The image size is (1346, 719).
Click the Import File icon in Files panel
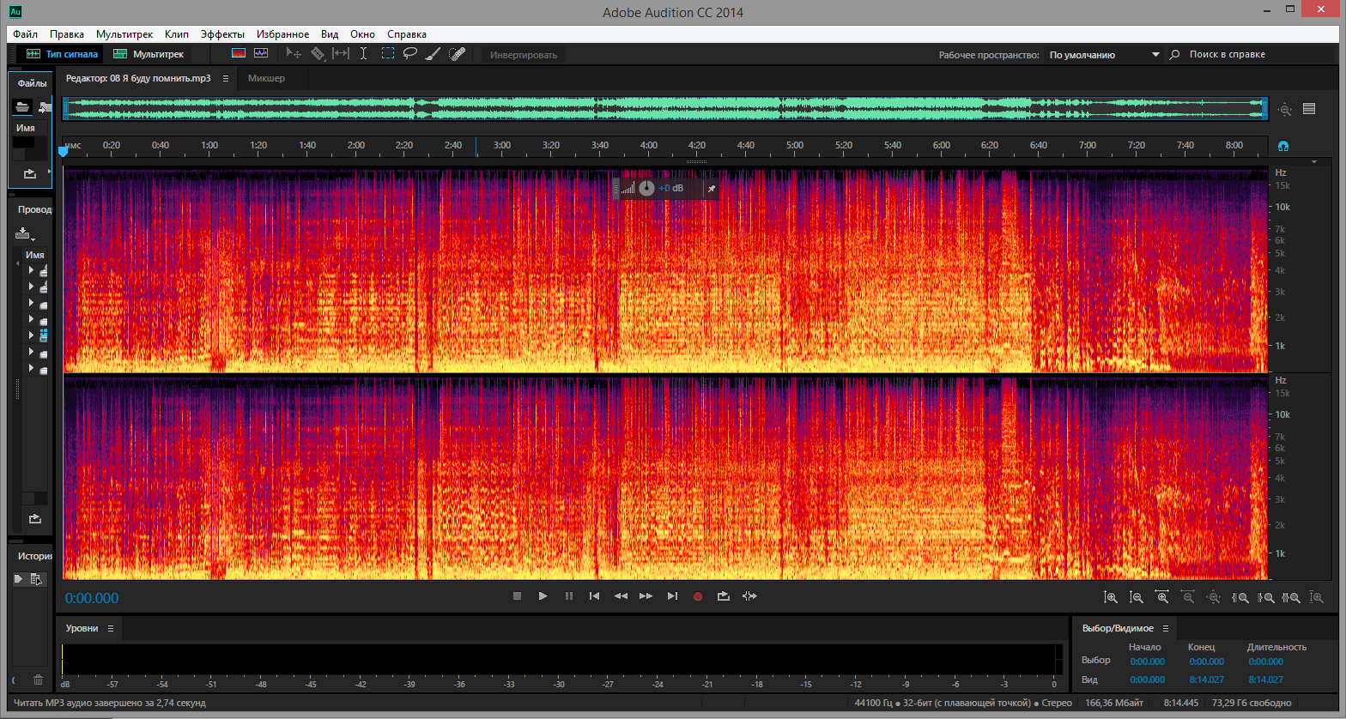pos(44,106)
